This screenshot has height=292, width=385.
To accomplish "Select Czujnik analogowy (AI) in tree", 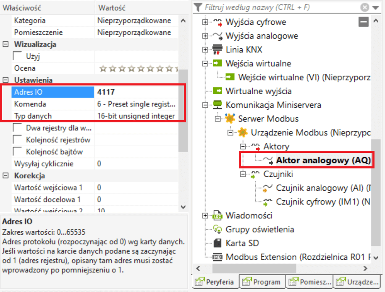I will [x=321, y=188].
